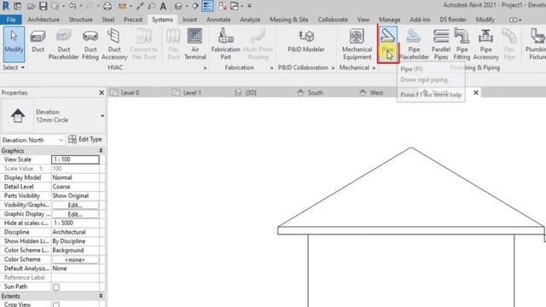546x307 pixels.
Task: Open the HVAC panel settings arrow
Action: tap(205, 68)
